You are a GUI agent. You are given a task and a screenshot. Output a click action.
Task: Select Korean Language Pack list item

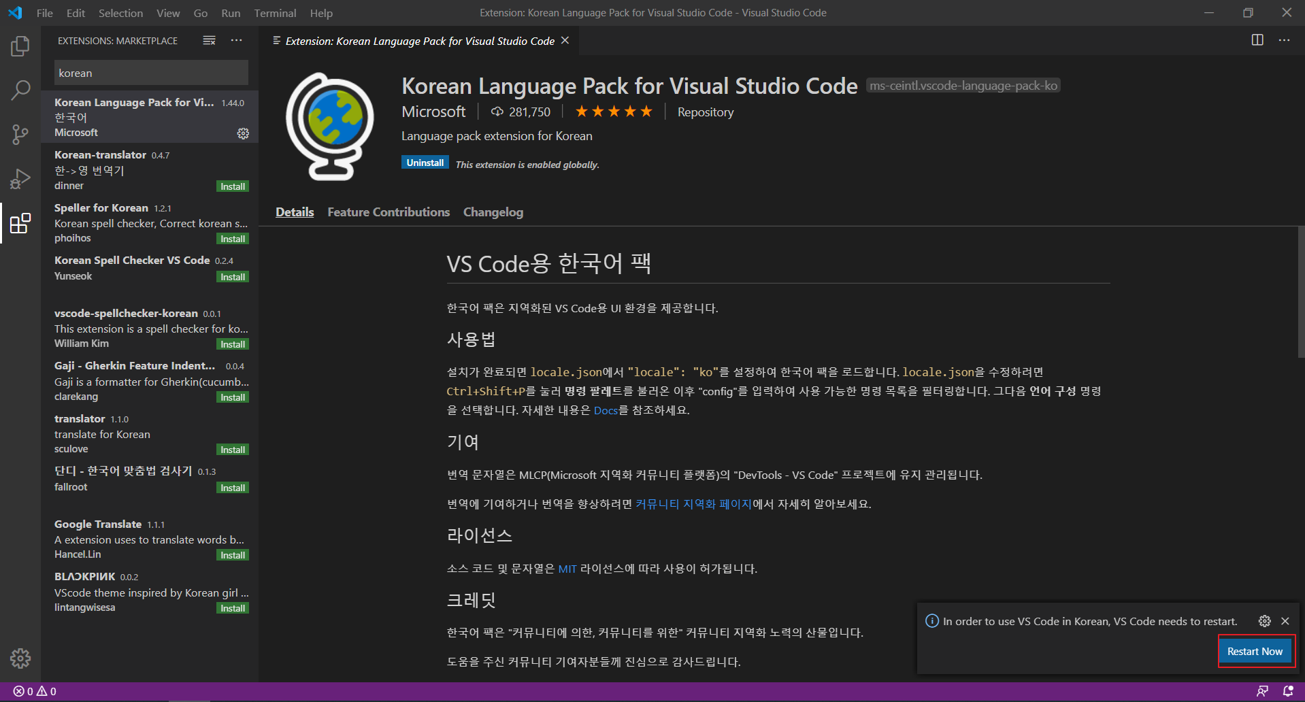pos(150,117)
